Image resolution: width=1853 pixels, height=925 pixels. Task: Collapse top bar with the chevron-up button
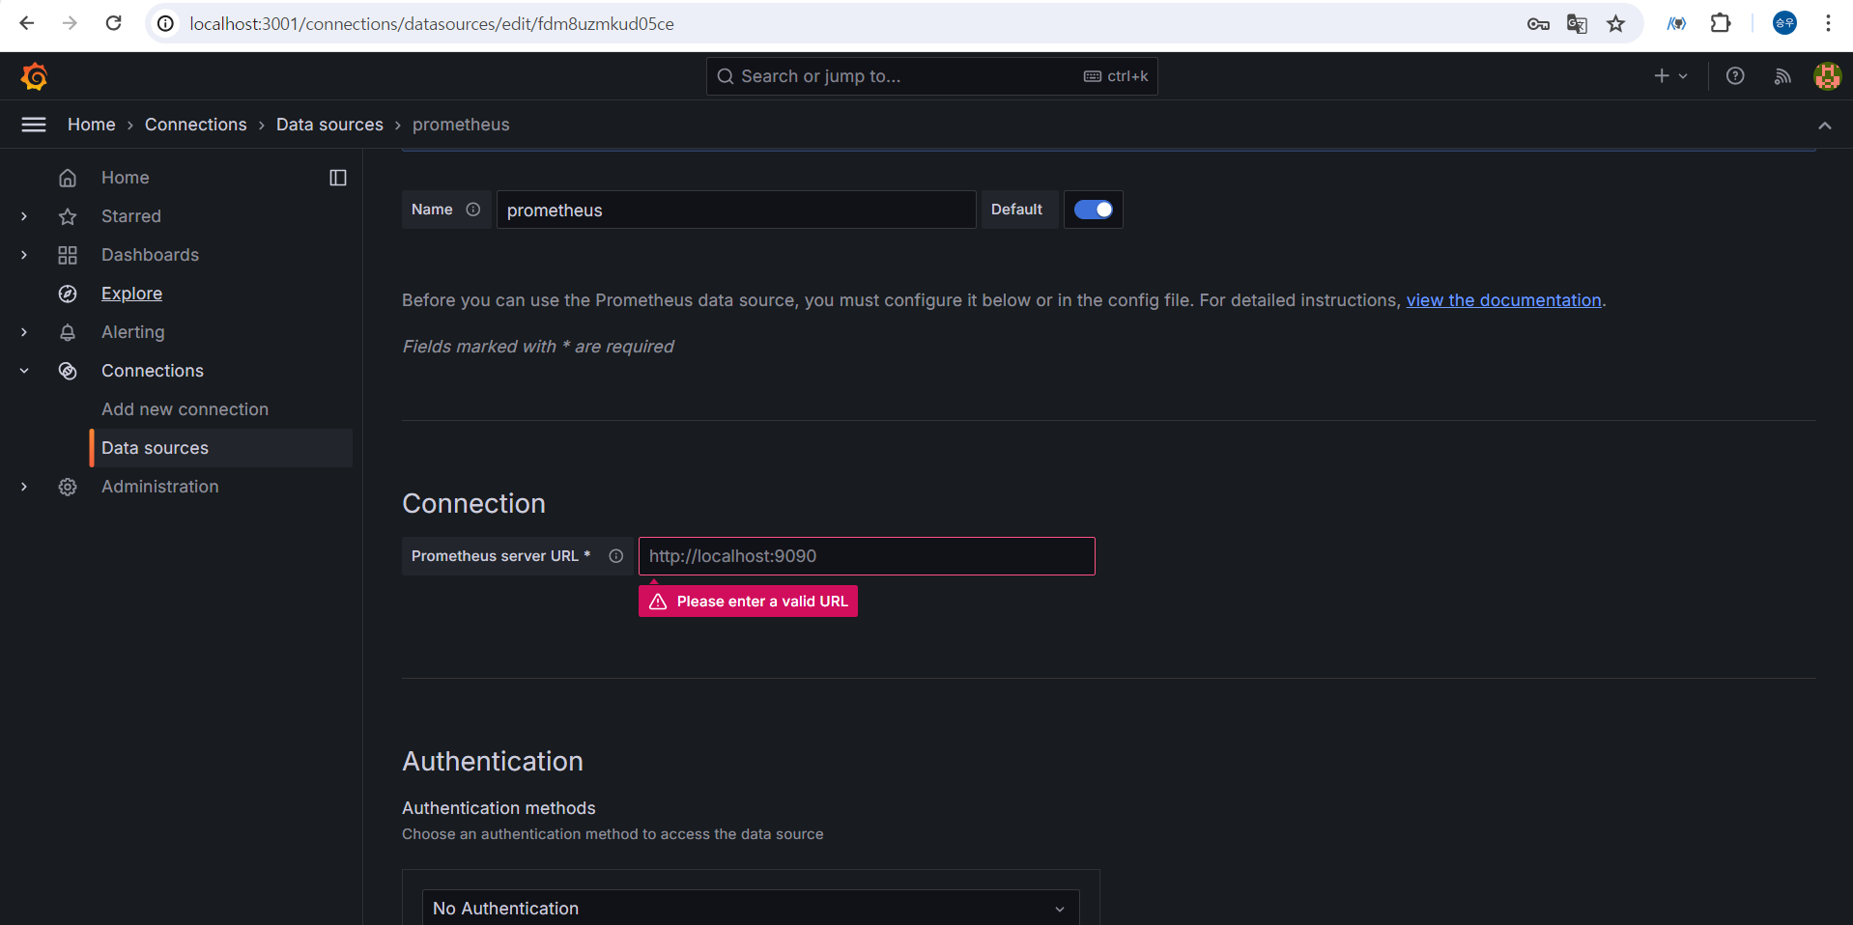coord(1824,126)
